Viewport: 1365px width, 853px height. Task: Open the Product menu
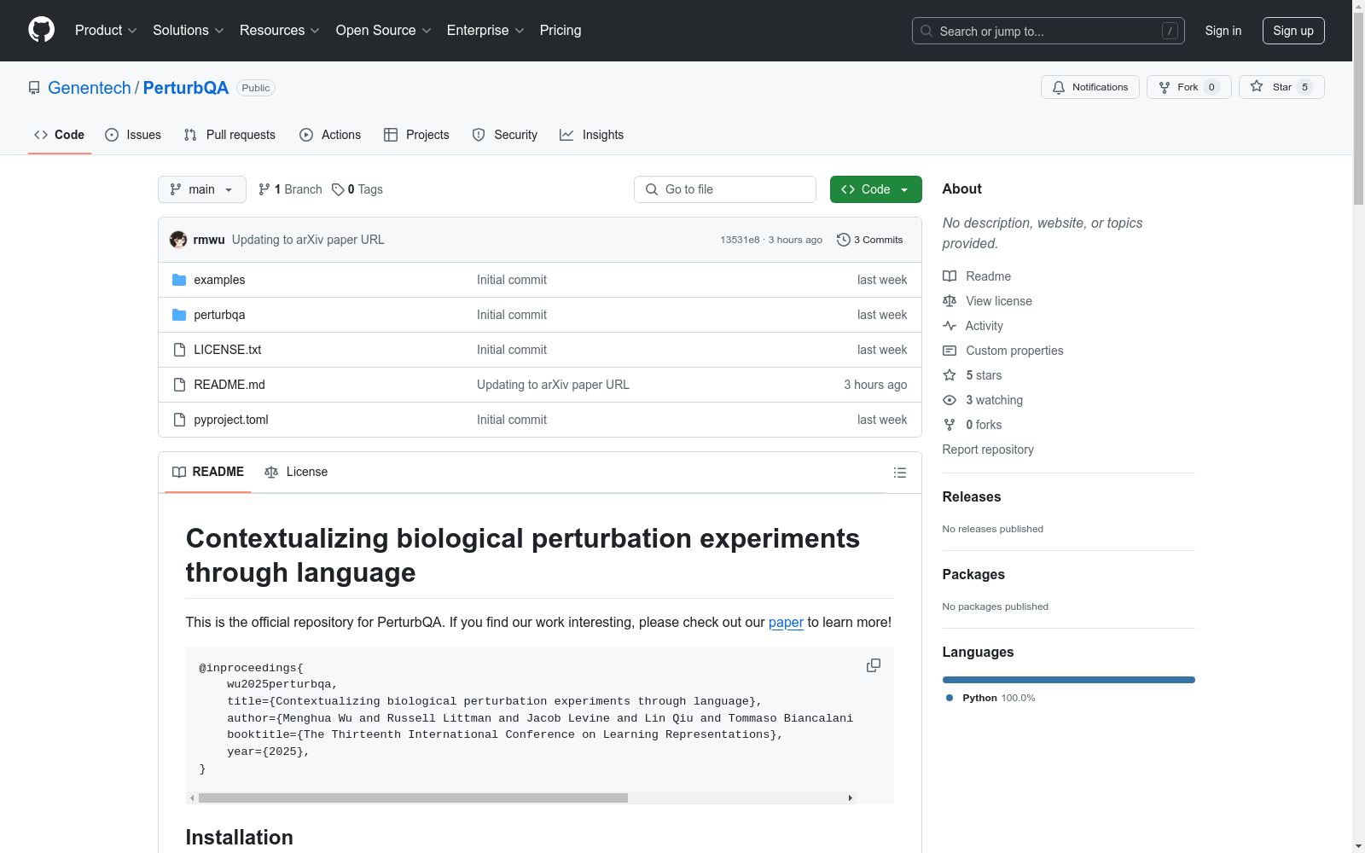coord(106,31)
